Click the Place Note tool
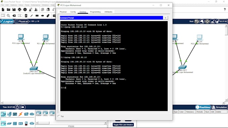The height and width of the screenshot is (128, 228). 26,15
